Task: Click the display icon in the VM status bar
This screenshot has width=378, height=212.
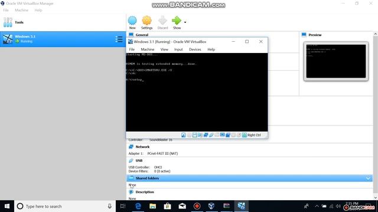Action: (x=223, y=135)
